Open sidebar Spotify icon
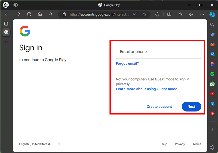Image resolution: width=218 pixels, height=153 pixels. [212, 74]
